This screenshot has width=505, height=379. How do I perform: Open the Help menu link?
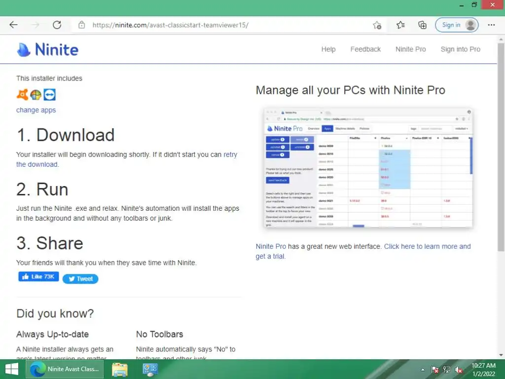[x=328, y=49]
